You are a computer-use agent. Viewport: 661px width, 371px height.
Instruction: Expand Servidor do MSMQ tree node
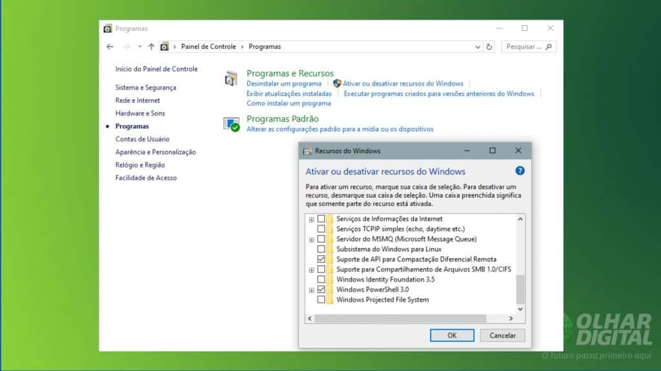click(312, 240)
